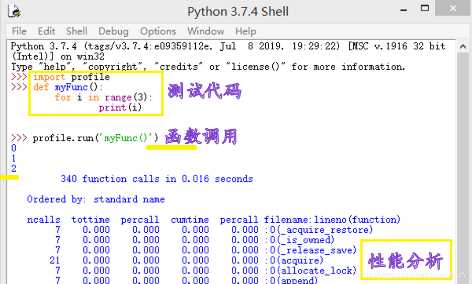Click the '(Intel)] on win32' line
Viewport: 472px width, 284px height.
click(58, 57)
